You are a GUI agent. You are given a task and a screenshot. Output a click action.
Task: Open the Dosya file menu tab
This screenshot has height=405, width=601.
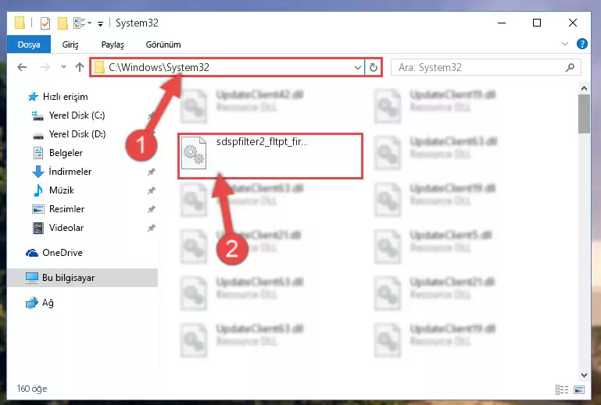[29, 44]
